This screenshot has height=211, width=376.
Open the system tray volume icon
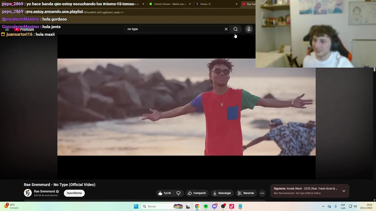[x=355, y=206]
